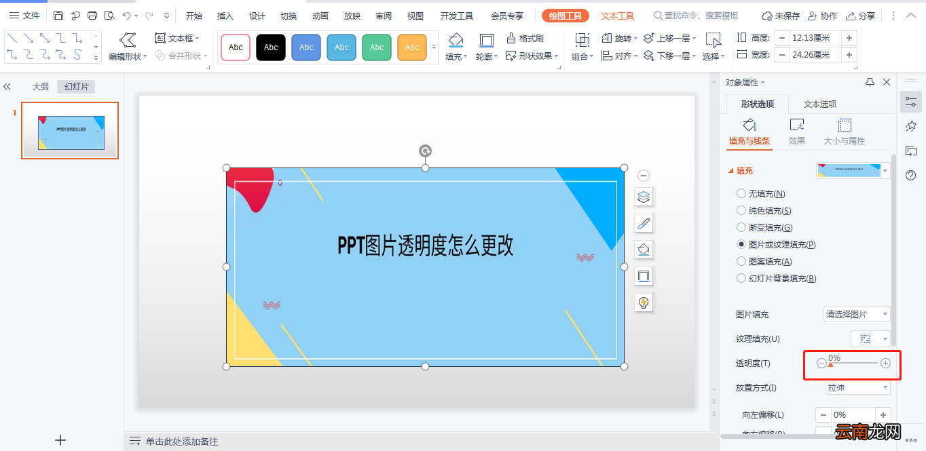The image size is (926, 451).
Task: Collapse the slide panel with double chevron
Action: tap(7, 87)
